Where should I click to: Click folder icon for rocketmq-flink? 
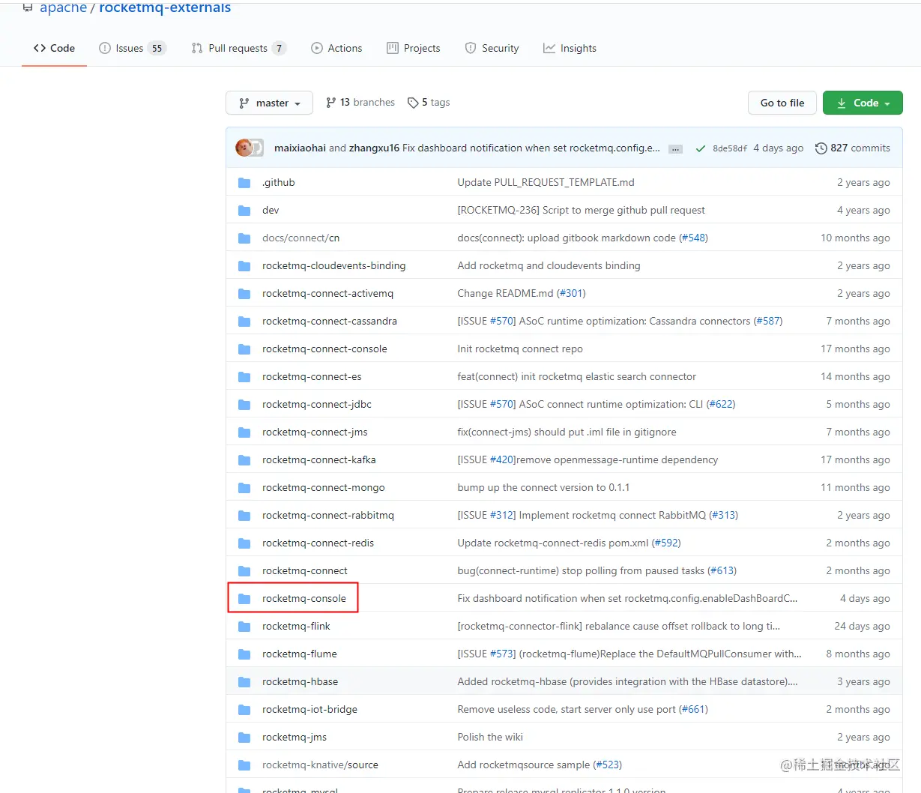[x=244, y=627]
